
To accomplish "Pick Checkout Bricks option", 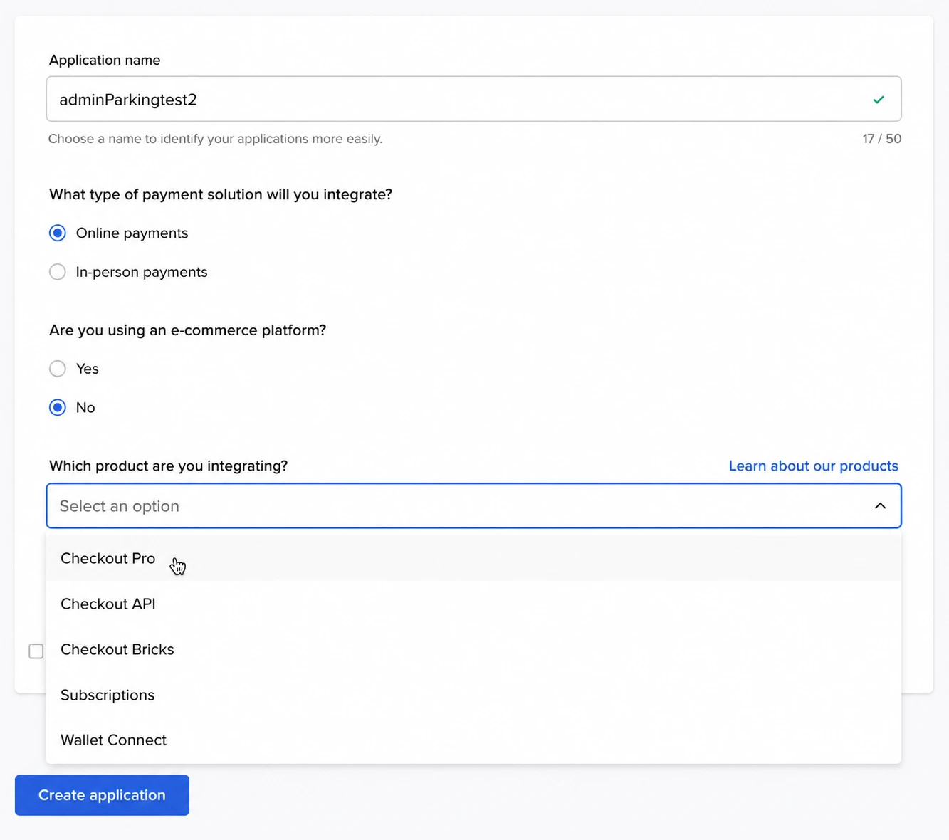I will [x=473, y=649].
